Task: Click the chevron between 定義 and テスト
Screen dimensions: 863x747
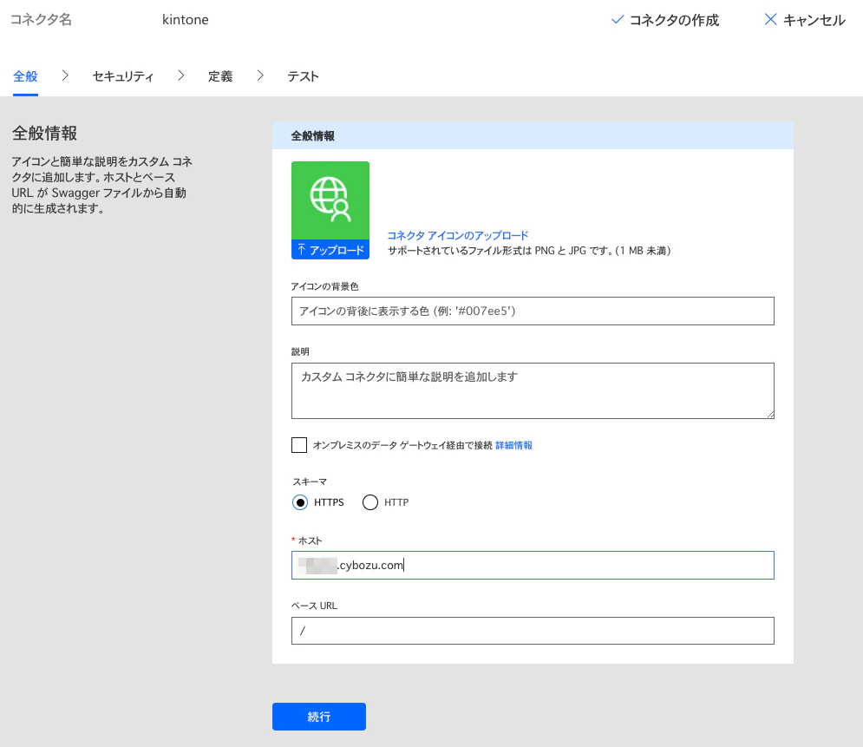Action: pyautogui.click(x=260, y=75)
